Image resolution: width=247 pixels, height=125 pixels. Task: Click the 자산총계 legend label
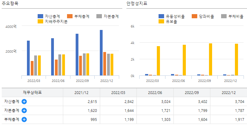[53, 16]
